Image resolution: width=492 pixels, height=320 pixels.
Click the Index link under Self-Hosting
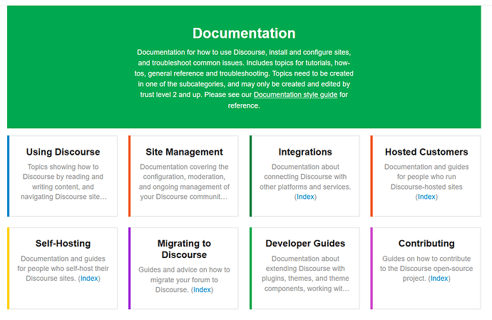tap(89, 278)
